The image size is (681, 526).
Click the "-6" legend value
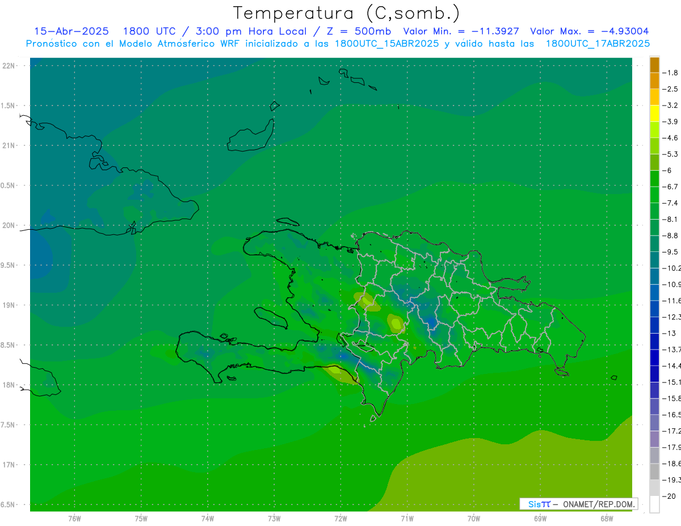click(667, 170)
